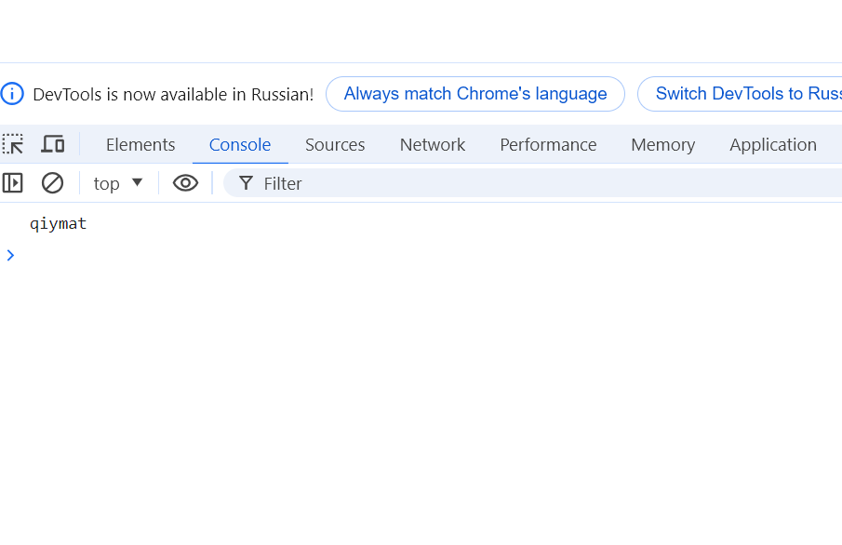Click the filter funnel icon
The height and width of the screenshot is (545, 842).
coord(246,183)
